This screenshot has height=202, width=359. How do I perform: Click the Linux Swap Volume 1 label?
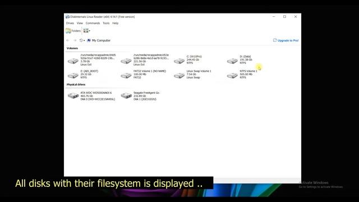click(199, 71)
